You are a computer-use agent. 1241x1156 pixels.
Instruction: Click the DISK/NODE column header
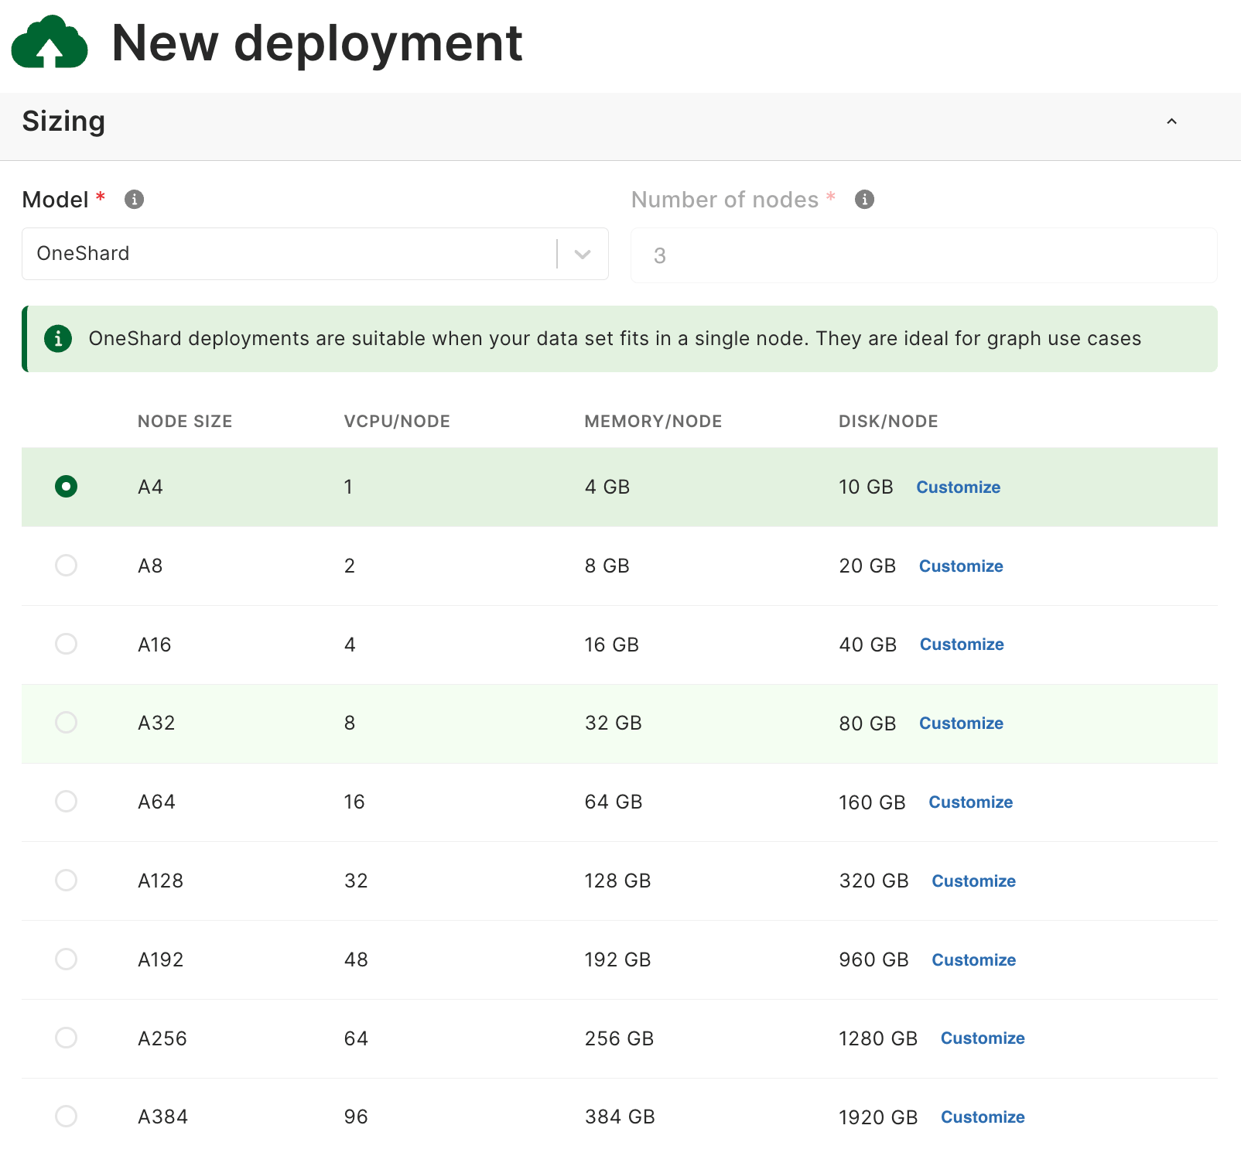tap(888, 422)
